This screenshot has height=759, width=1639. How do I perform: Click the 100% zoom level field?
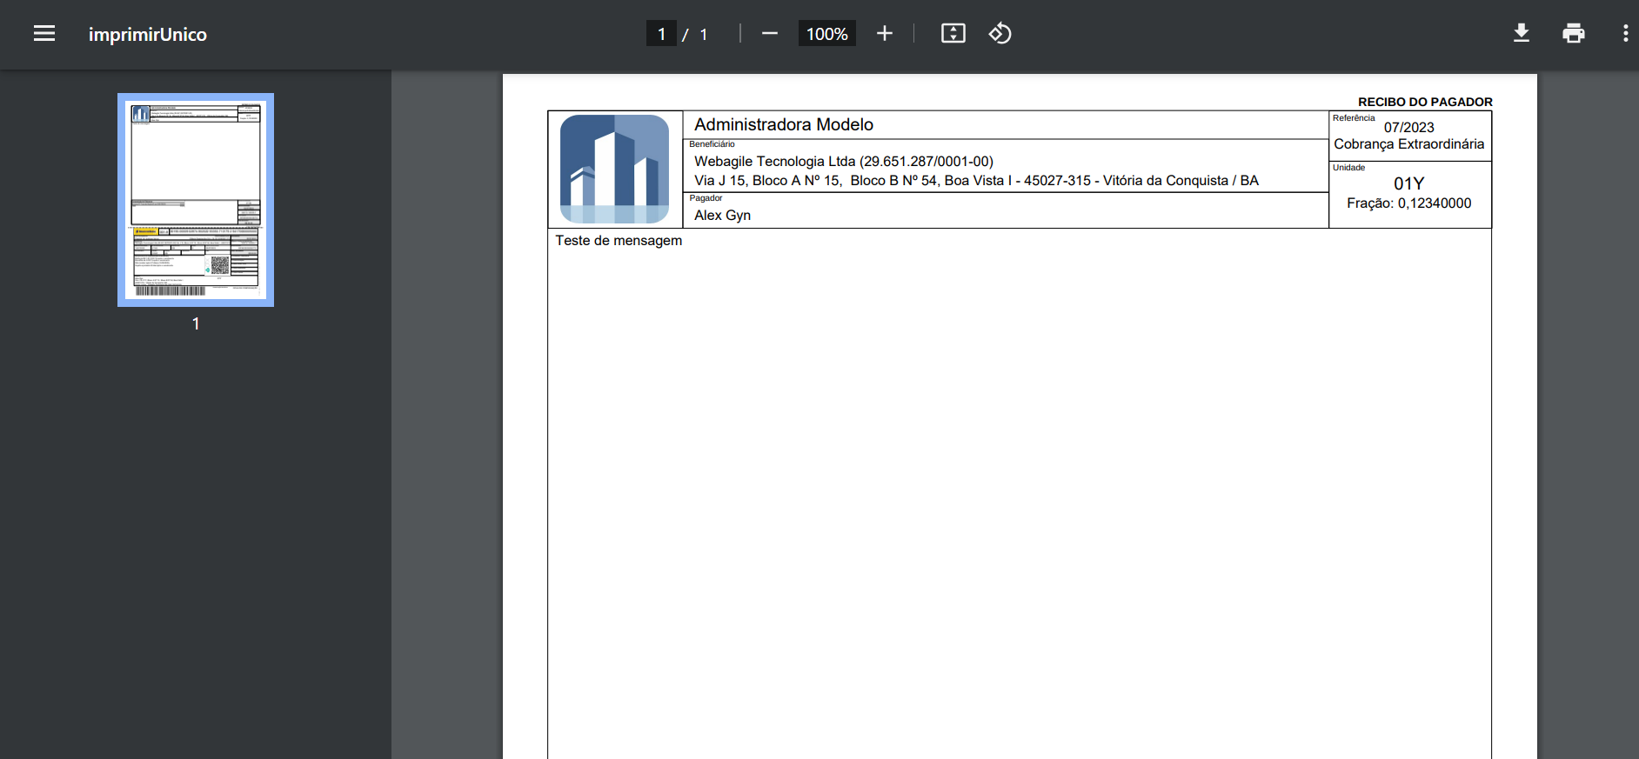click(826, 34)
